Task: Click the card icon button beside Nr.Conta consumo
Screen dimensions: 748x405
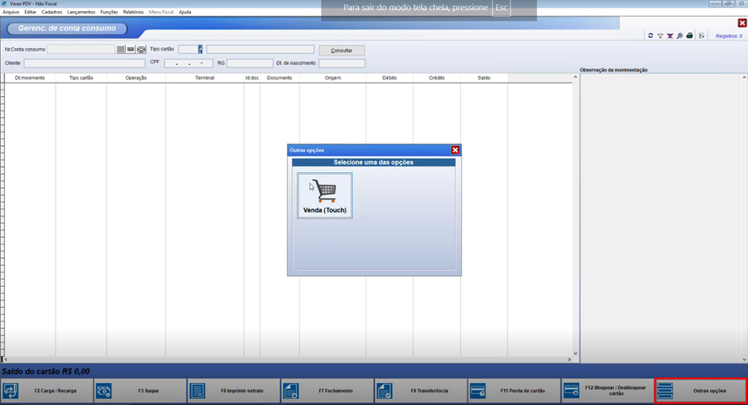Action: (131, 49)
